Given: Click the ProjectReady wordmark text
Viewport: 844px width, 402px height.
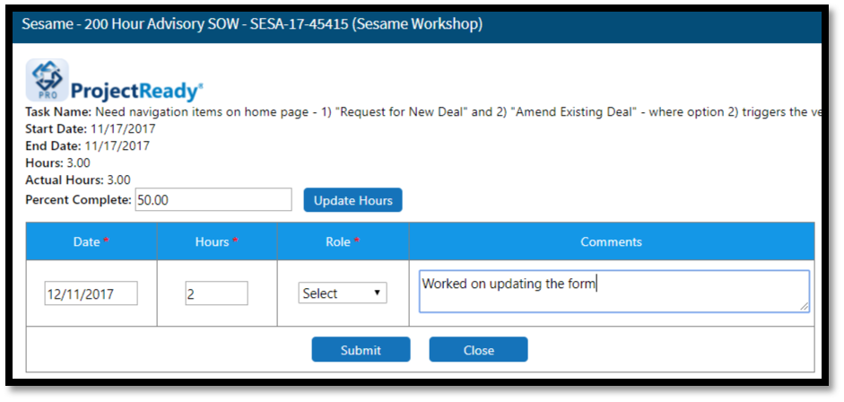Looking at the screenshot, I should click(136, 92).
